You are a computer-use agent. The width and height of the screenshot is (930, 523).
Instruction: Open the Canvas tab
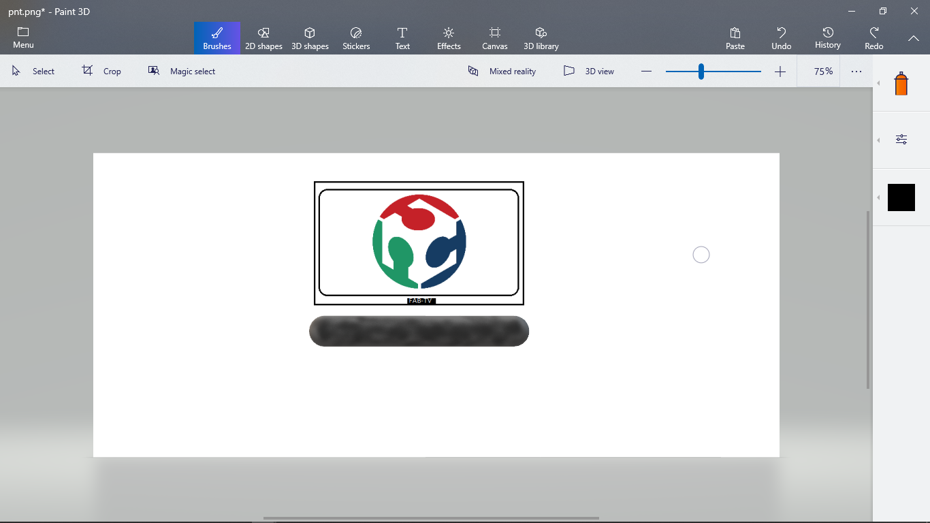[495, 38]
